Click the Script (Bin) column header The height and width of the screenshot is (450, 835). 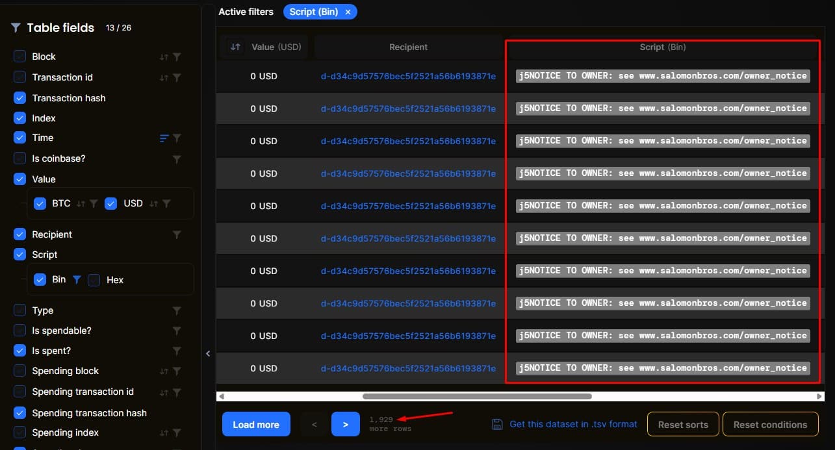click(x=663, y=47)
